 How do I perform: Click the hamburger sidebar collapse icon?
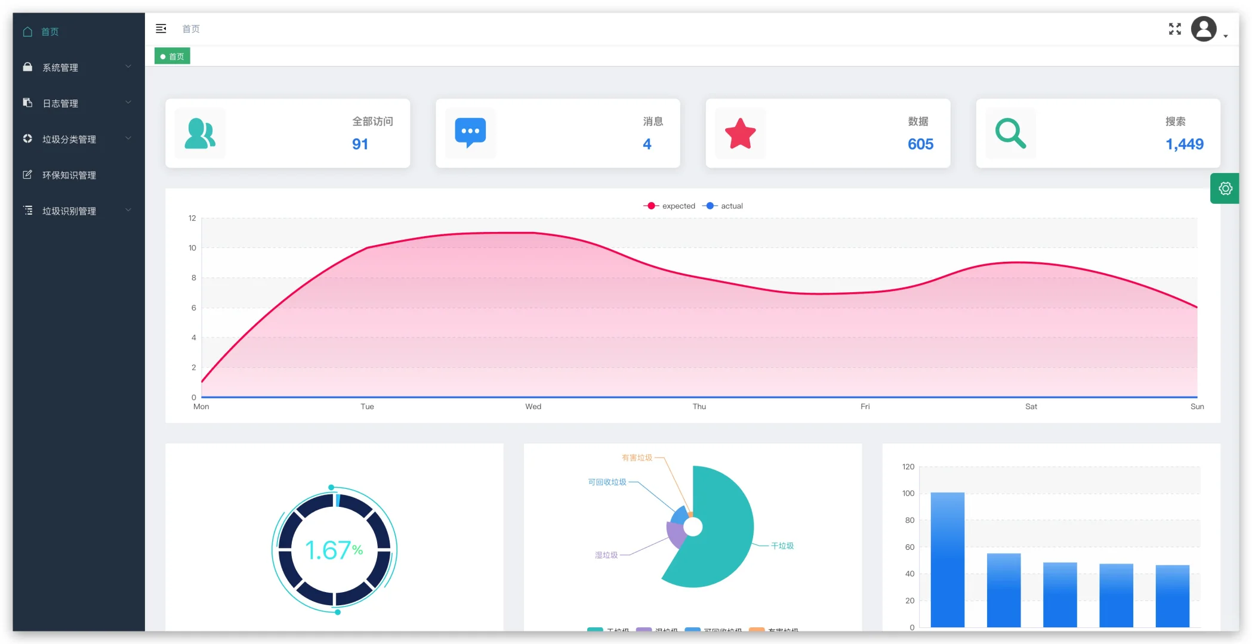pos(161,29)
